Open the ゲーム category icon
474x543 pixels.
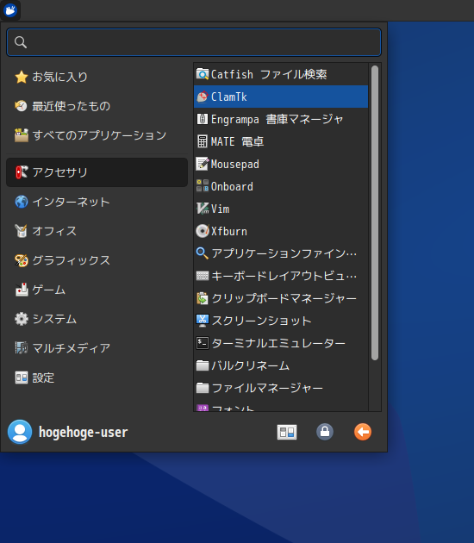22,290
